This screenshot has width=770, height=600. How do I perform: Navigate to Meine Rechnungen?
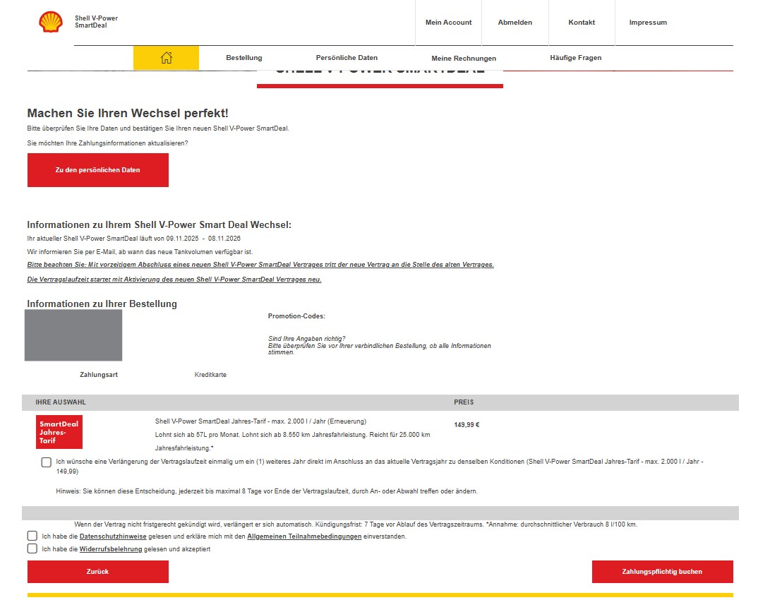(464, 59)
